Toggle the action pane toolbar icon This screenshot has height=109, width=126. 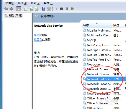click(x=49, y=9)
